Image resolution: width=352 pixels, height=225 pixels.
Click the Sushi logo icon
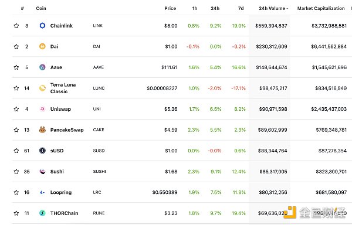(x=42, y=172)
